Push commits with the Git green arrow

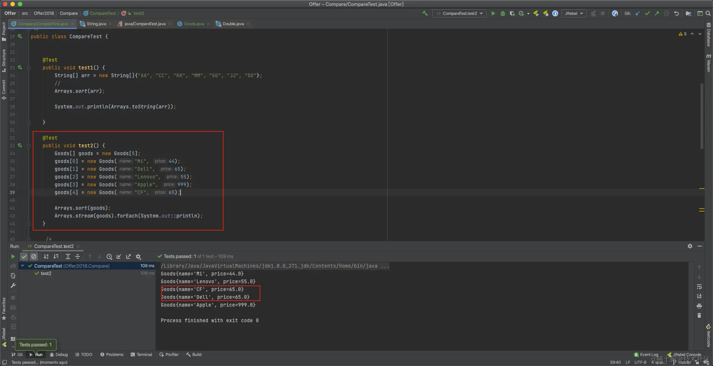click(657, 13)
